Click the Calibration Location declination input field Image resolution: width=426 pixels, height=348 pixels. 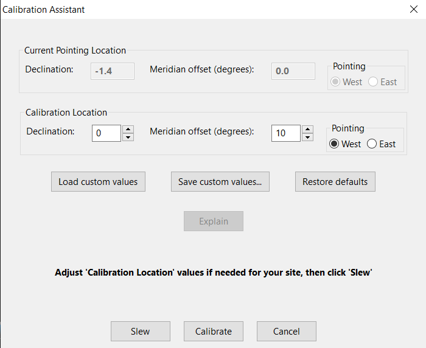106,133
